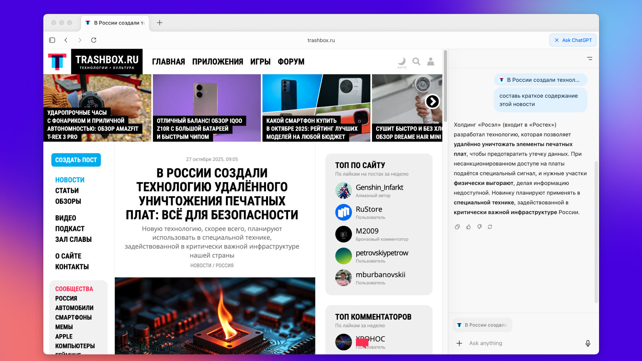Open the iQOO Z10R review thumbnail

207,108
